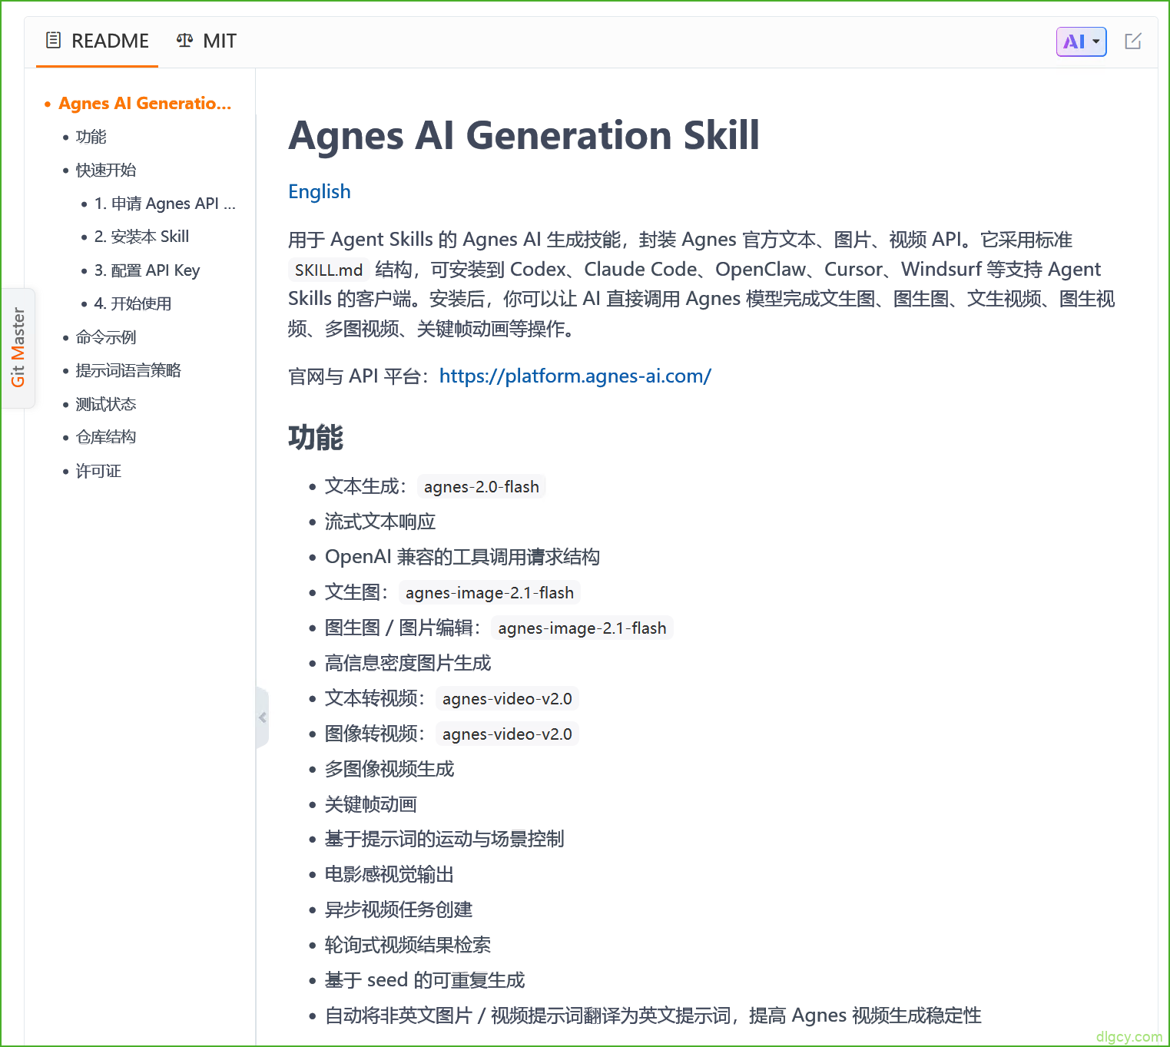Jump to 测试状态 in outline
This screenshot has height=1047, width=1170.
(106, 404)
